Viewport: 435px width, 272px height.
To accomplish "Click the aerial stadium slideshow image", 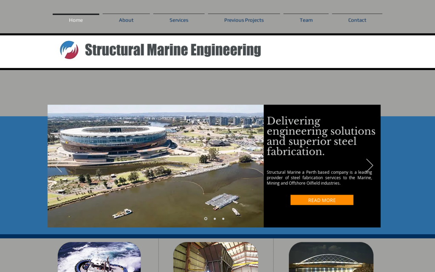I will point(155,165).
